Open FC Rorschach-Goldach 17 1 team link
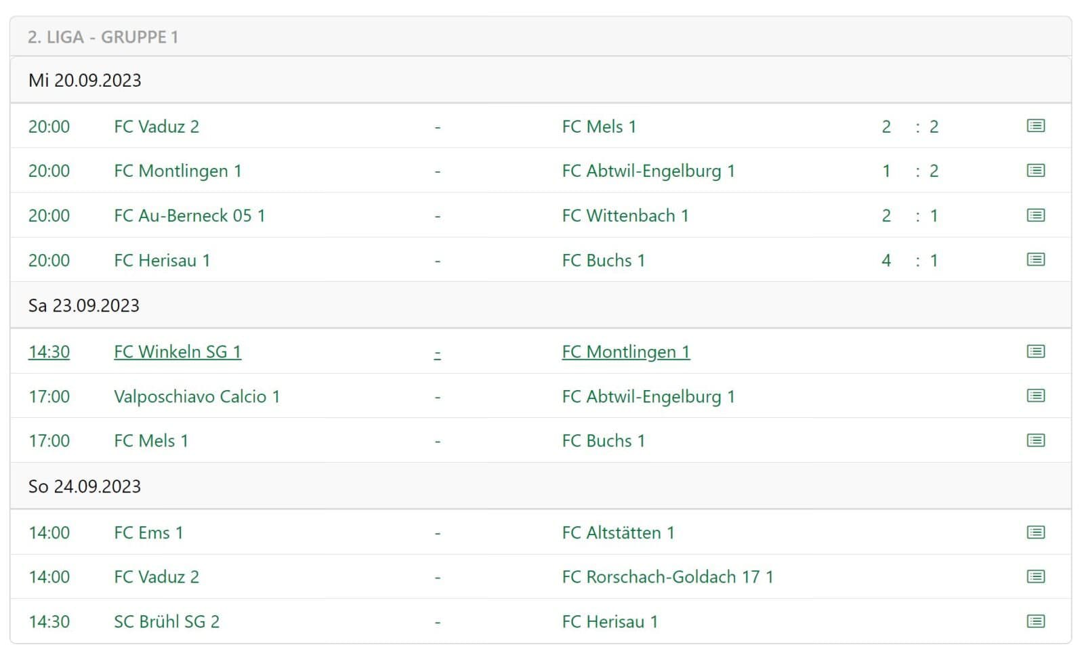 point(667,577)
